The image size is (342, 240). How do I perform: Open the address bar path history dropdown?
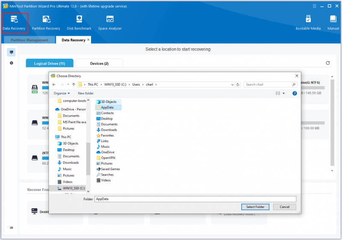coord(232,85)
